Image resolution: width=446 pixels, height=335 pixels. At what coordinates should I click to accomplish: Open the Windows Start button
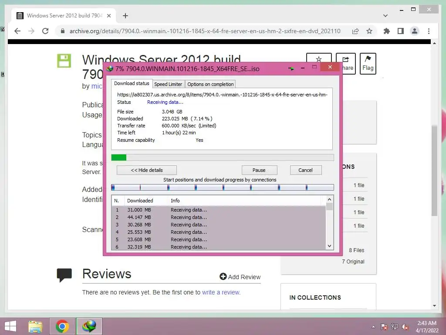pyautogui.click(x=10, y=326)
